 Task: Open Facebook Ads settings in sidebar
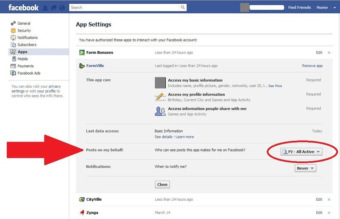click(x=29, y=73)
